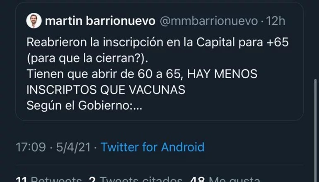Click the display name martin barrionuevo

click(100, 21)
